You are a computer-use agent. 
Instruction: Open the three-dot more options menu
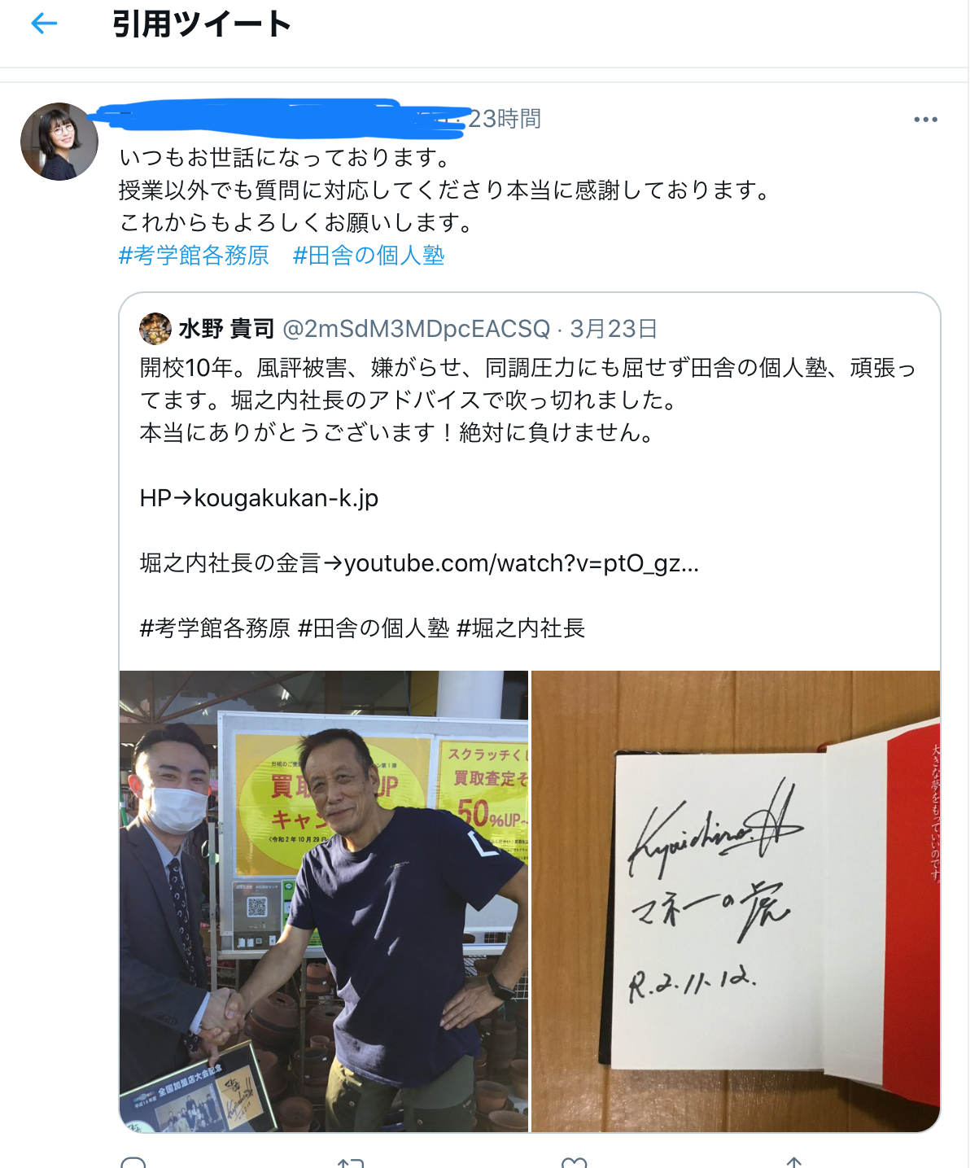925,120
